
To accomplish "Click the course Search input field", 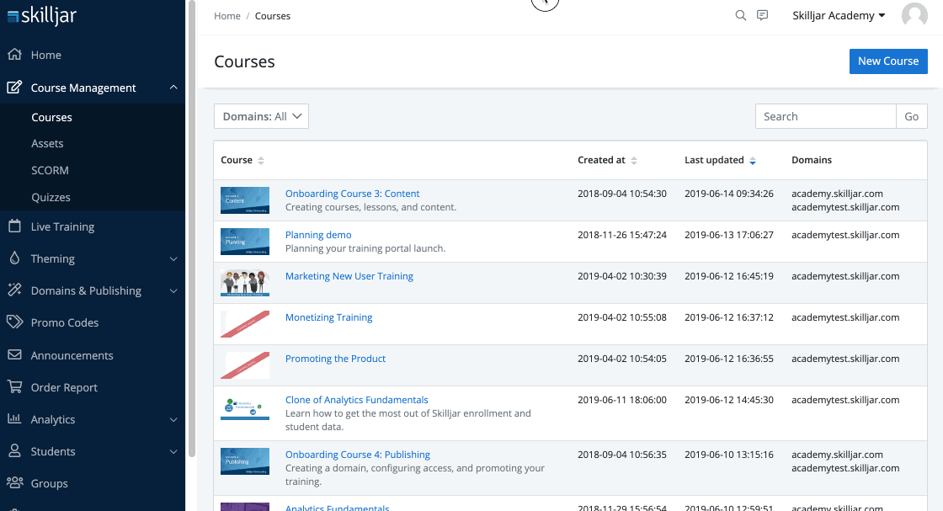I will [x=824, y=117].
